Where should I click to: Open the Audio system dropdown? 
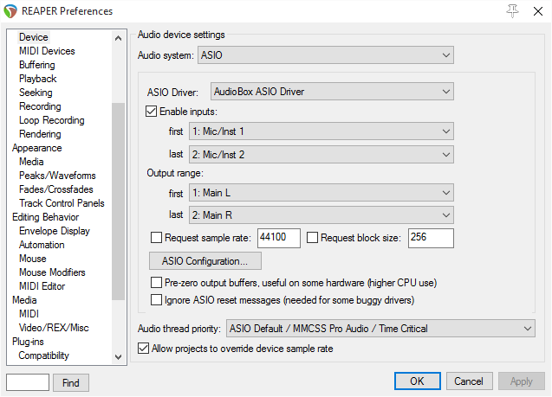[x=325, y=55]
